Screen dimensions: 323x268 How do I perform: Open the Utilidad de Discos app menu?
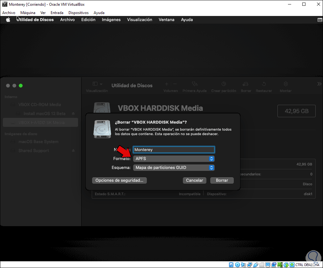click(x=35, y=19)
